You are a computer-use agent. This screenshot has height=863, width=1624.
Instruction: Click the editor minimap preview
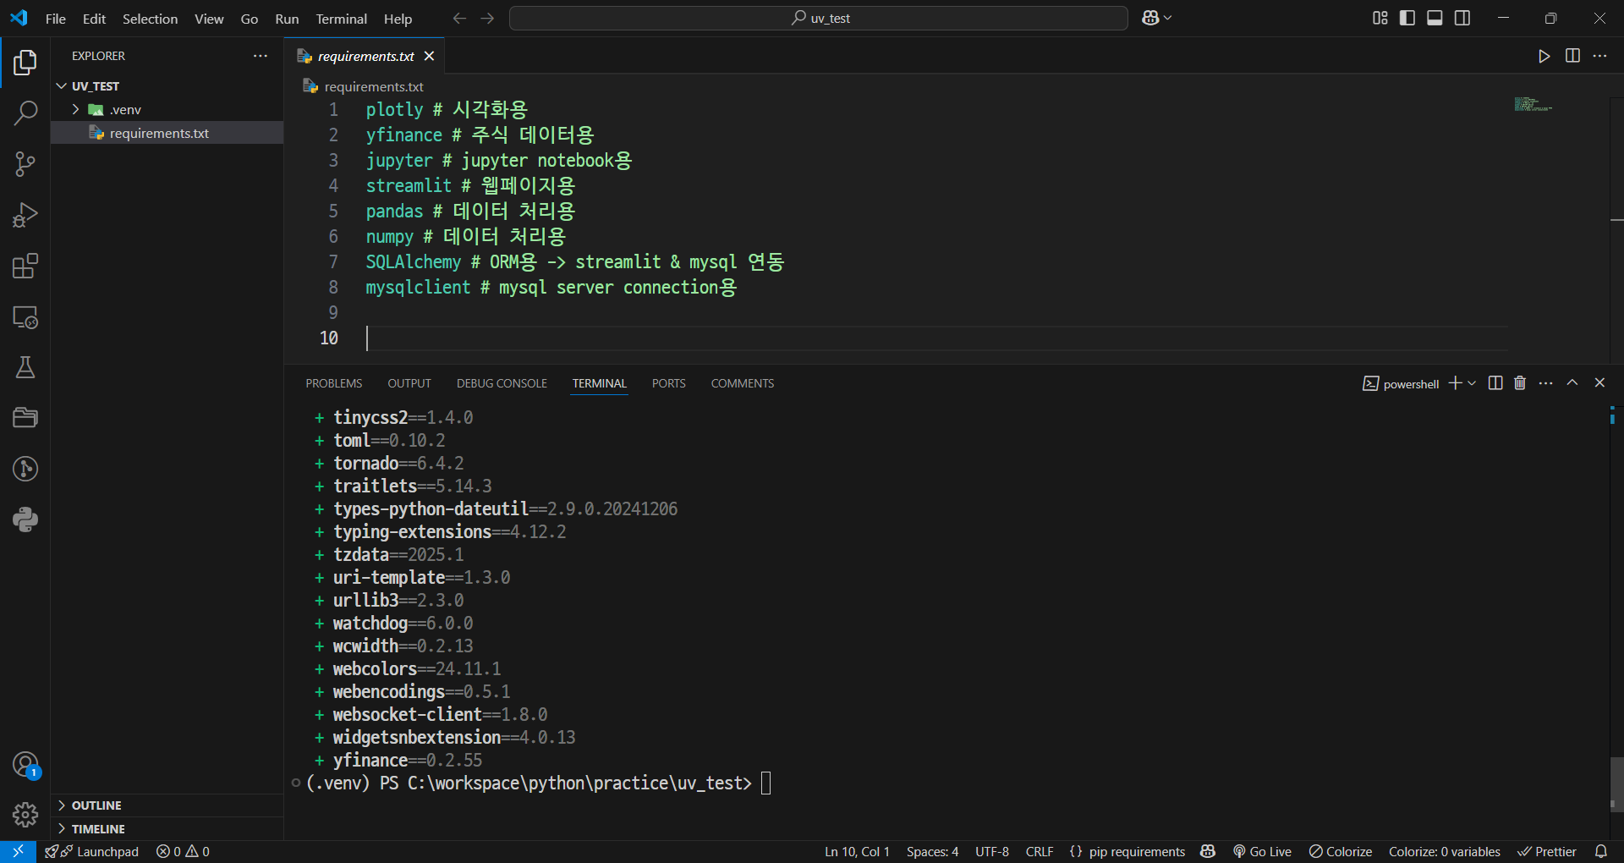(1533, 105)
